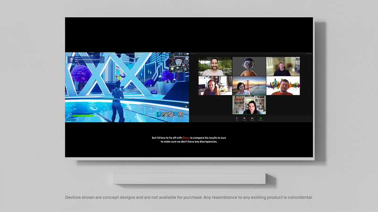The width and height of the screenshot is (378, 212).
Task: Select video tile of smiling bearded man outdoors
Action: pyautogui.click(x=215, y=66)
